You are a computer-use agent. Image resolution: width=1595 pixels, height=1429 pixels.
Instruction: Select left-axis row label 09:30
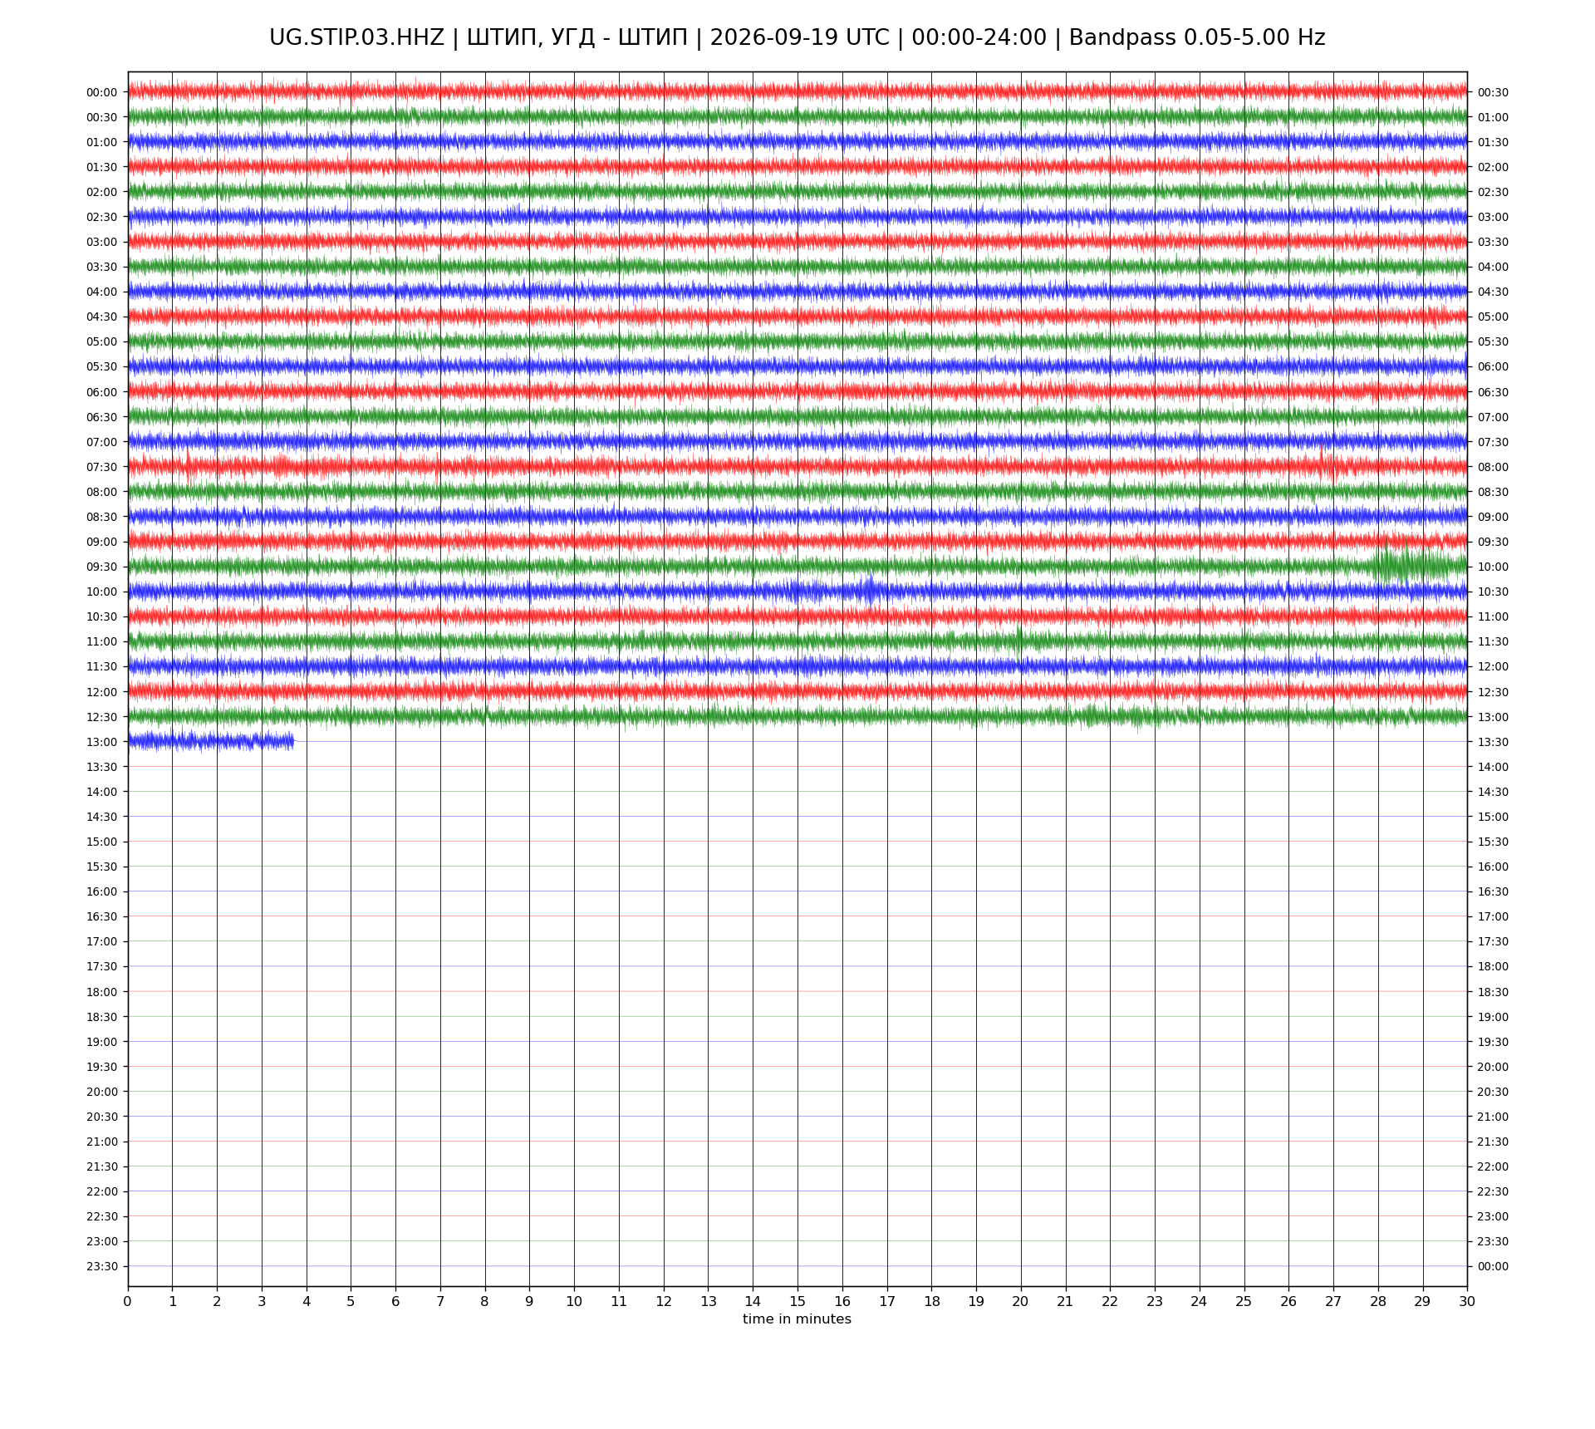pos(102,567)
